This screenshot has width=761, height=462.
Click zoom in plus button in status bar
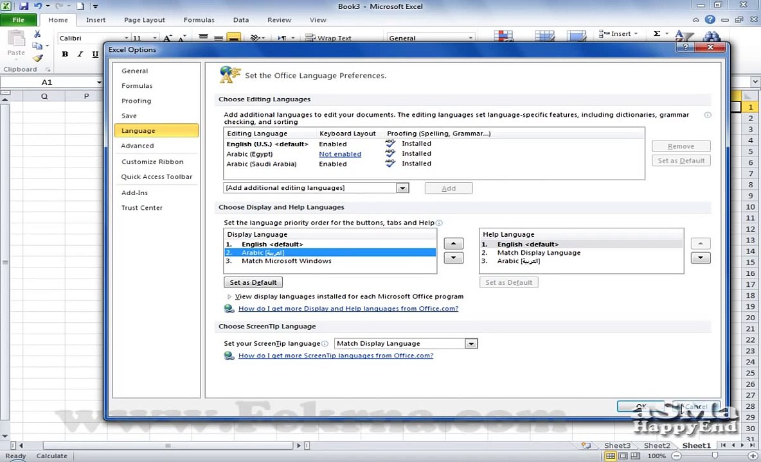[x=753, y=456]
